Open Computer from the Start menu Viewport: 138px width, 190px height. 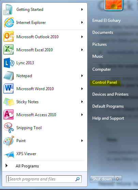point(102,69)
